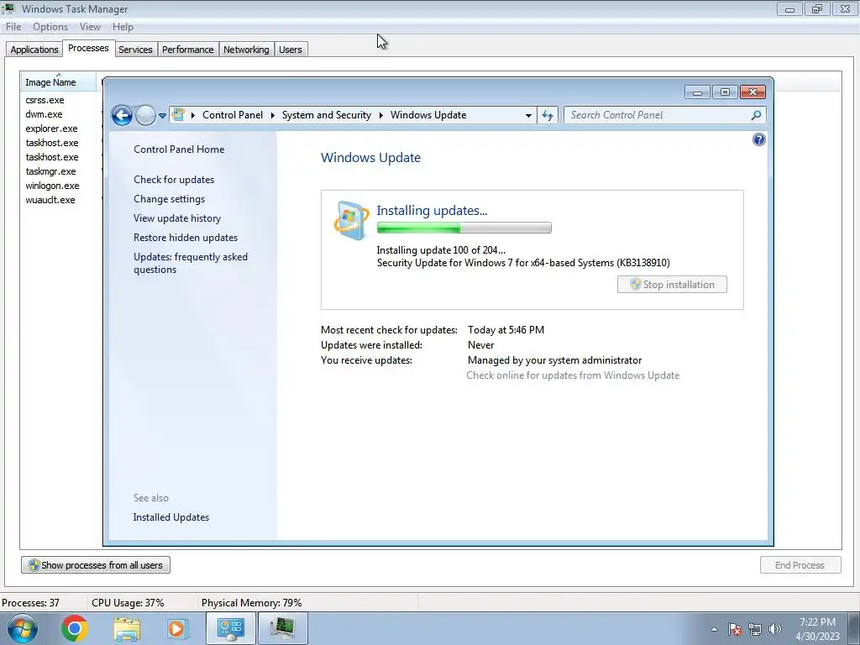Click the Task Manager title bar icon
The width and height of the screenshot is (860, 645).
[8, 8]
